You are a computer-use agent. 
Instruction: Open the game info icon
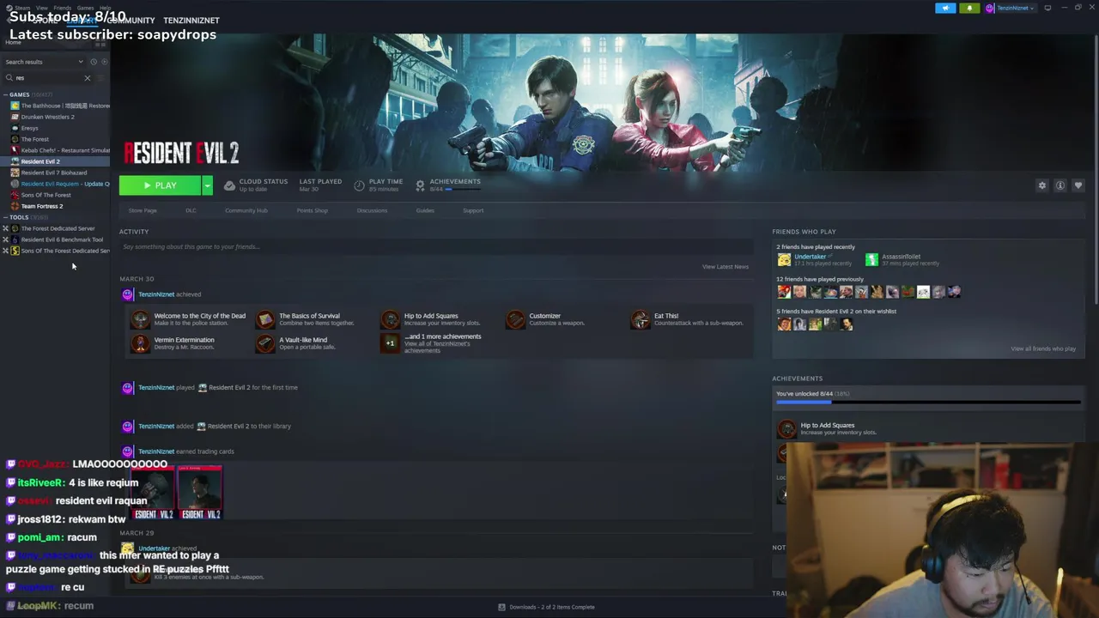click(x=1060, y=185)
